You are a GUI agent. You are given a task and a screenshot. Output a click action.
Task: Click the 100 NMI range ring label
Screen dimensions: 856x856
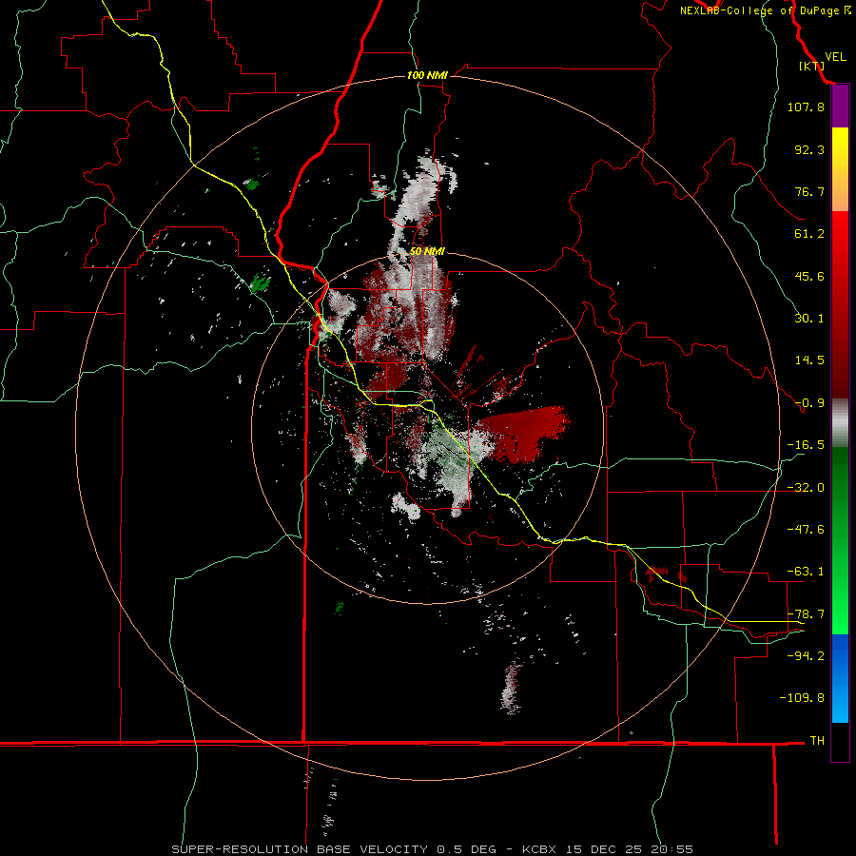pos(427,75)
